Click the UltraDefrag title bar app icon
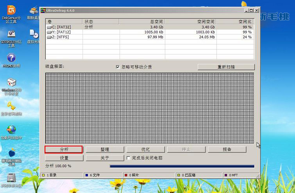295x193 pixels. 43,11
